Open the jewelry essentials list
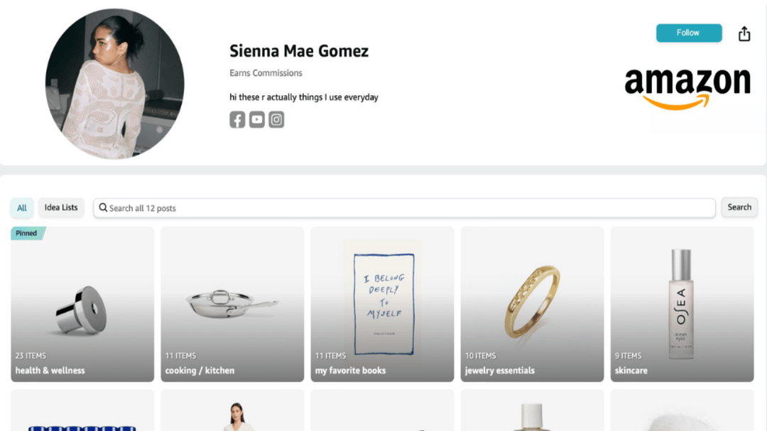 [x=532, y=304]
